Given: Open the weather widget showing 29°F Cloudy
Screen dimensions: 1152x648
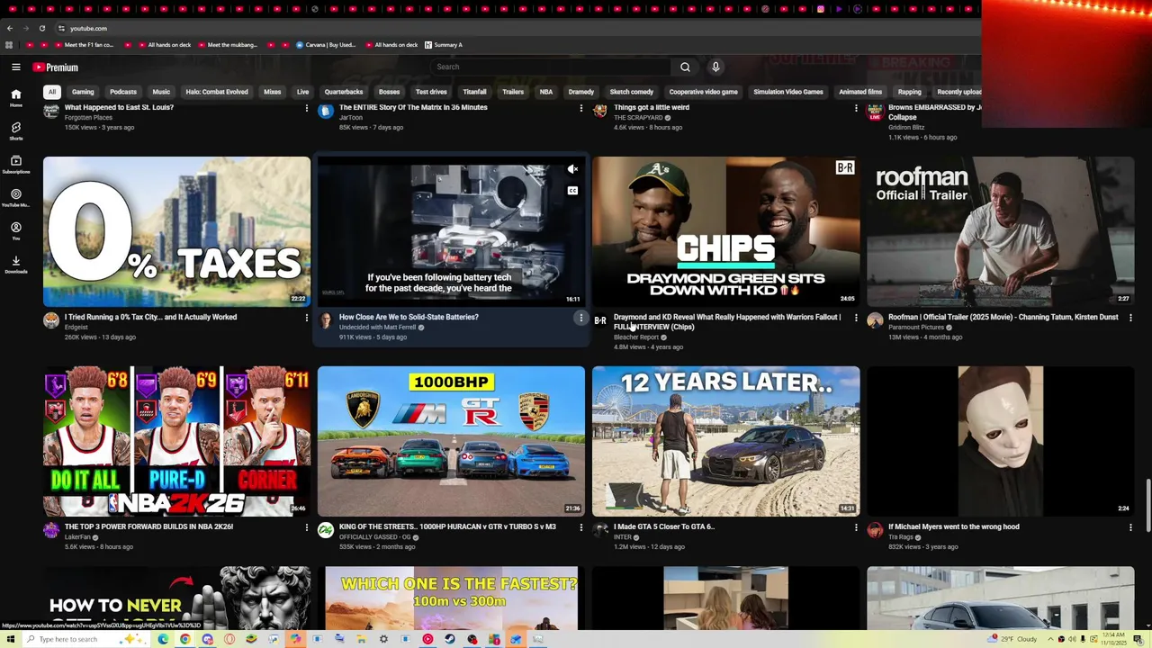Looking at the screenshot, I should pos(1013,639).
